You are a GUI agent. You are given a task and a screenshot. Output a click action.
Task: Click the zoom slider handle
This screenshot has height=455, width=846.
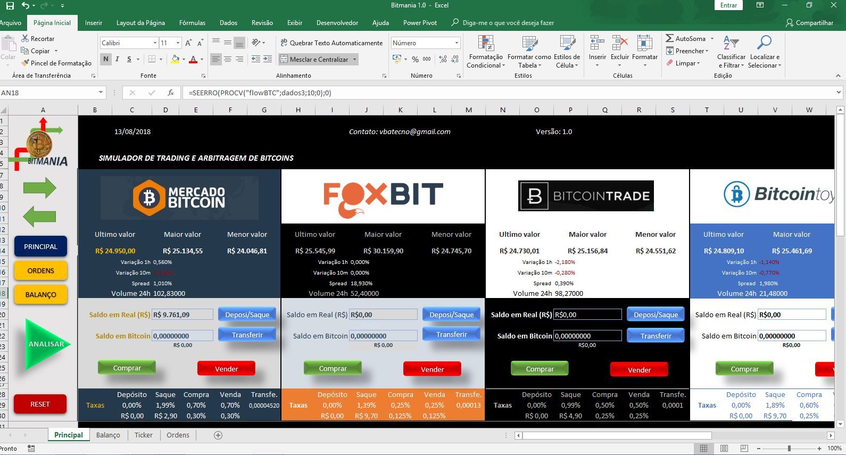coord(789,449)
